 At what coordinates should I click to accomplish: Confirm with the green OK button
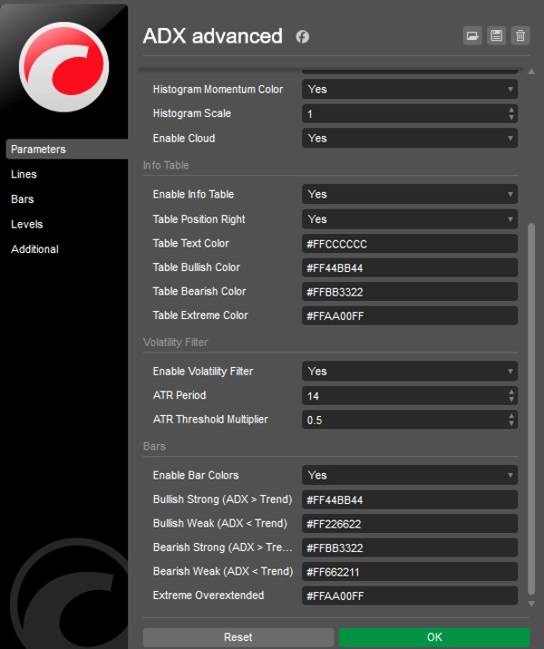434,637
